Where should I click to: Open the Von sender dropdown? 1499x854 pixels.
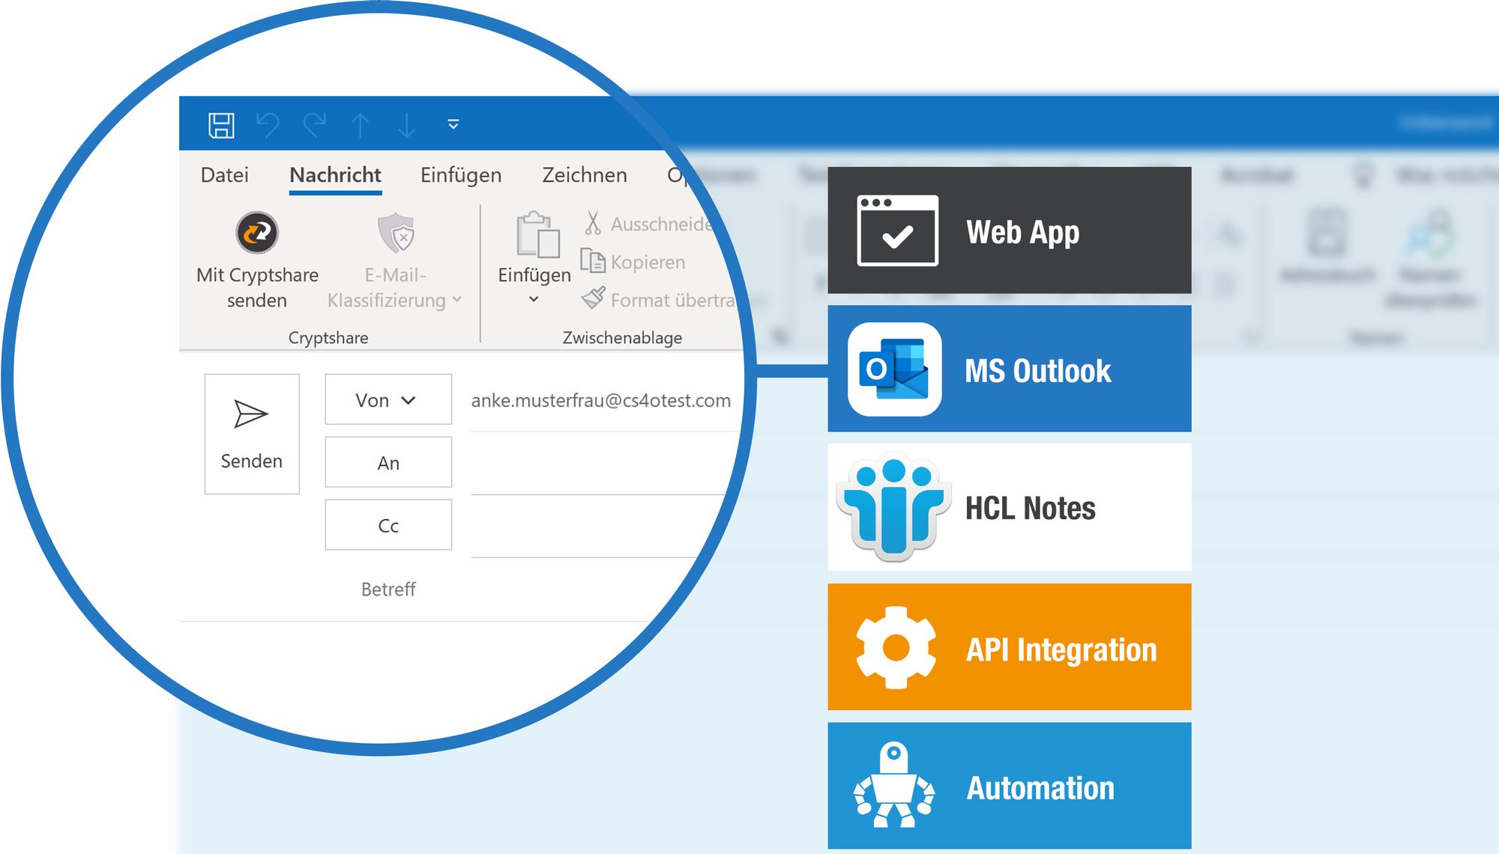point(387,400)
